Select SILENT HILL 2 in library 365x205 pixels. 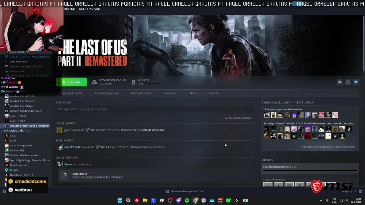point(18,116)
